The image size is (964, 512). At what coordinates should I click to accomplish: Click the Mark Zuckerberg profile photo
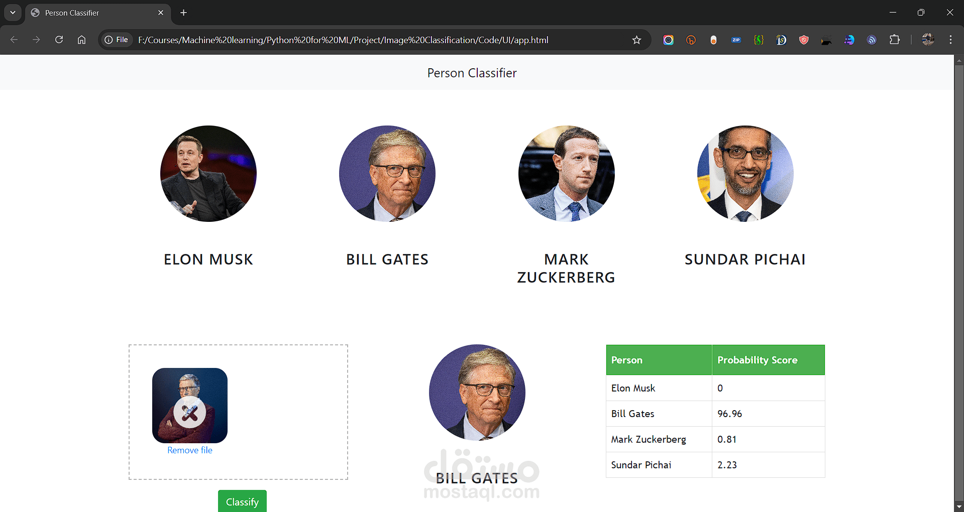point(567,174)
